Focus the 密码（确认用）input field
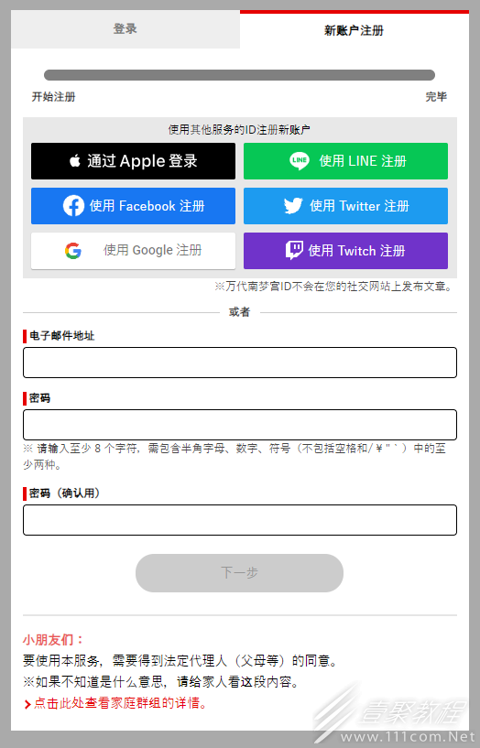 (240, 520)
